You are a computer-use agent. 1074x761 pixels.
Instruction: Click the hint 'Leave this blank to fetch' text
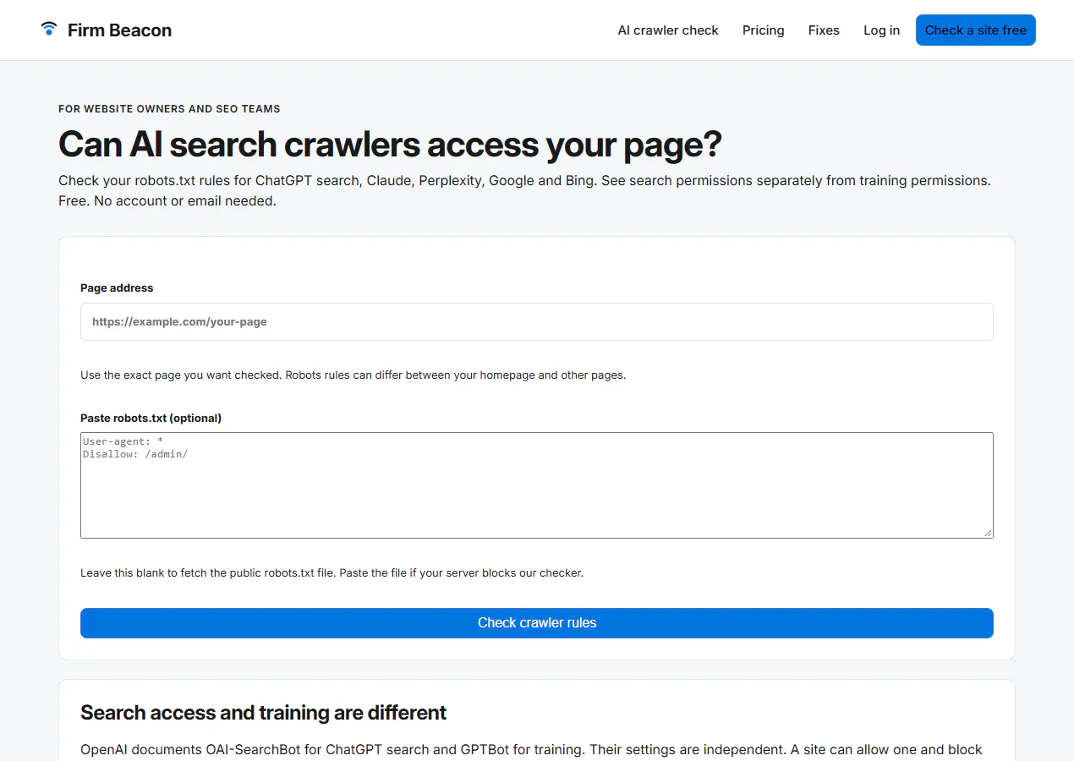click(332, 573)
